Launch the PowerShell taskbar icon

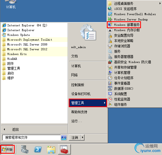pyautogui.click(x=38, y=149)
